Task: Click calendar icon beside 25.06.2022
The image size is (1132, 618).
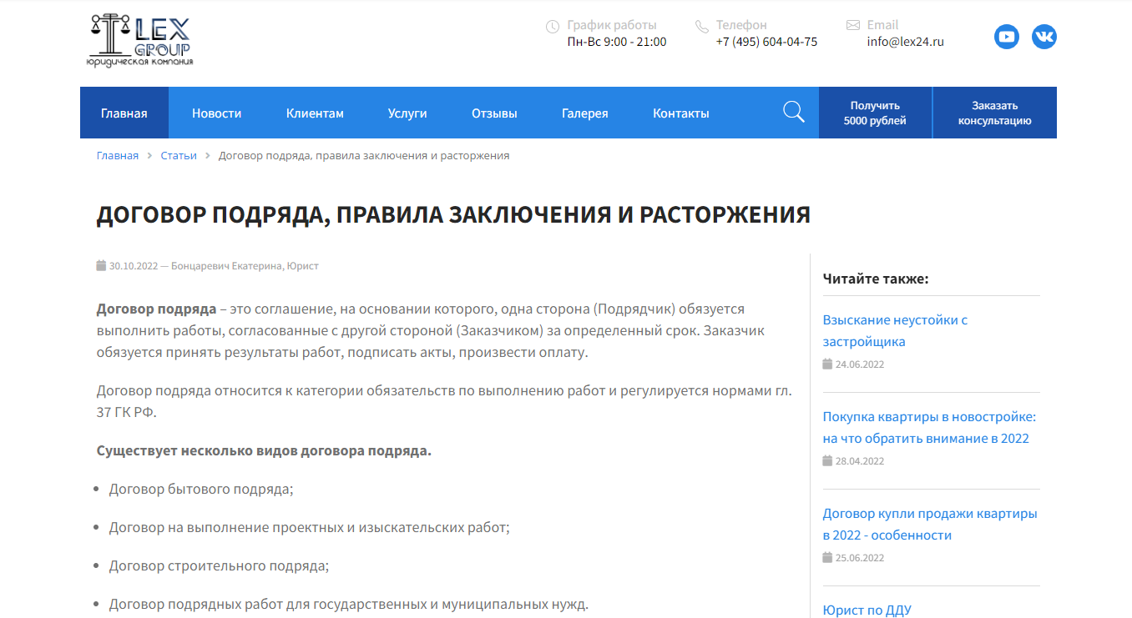Action: pos(827,557)
